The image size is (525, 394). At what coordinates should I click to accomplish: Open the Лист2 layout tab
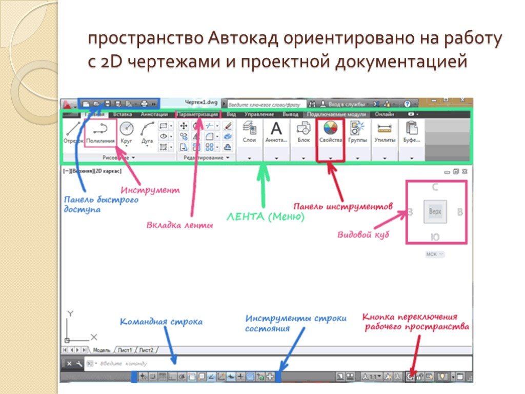point(146,350)
